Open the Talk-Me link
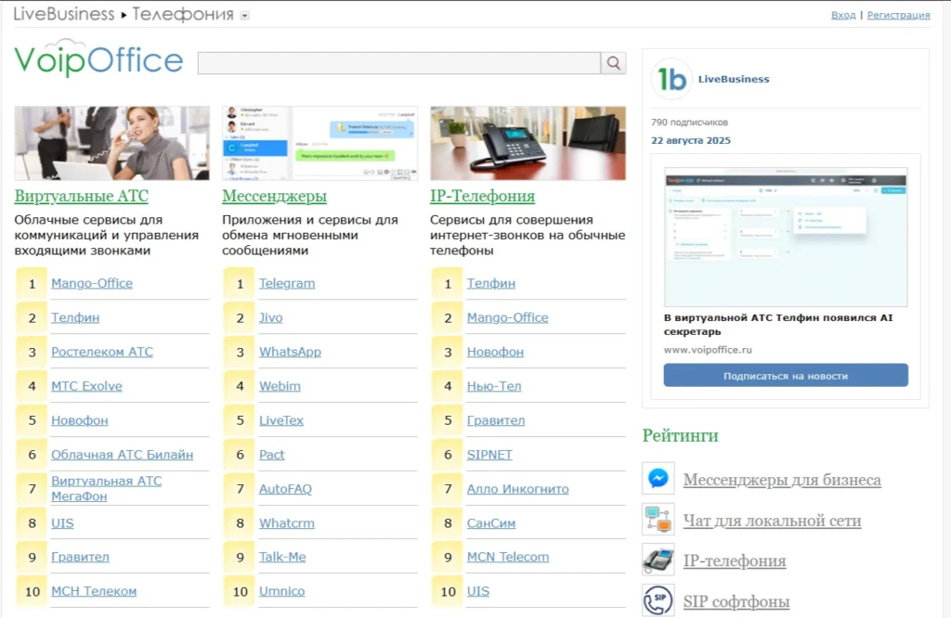 coord(282,557)
